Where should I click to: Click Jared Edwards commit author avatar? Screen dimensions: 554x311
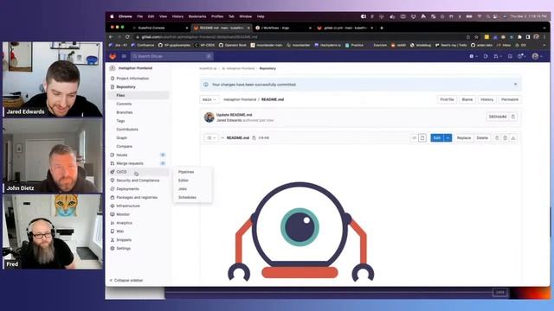209,117
